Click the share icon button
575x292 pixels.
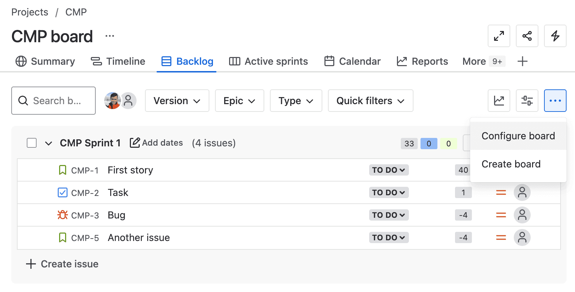tap(527, 36)
